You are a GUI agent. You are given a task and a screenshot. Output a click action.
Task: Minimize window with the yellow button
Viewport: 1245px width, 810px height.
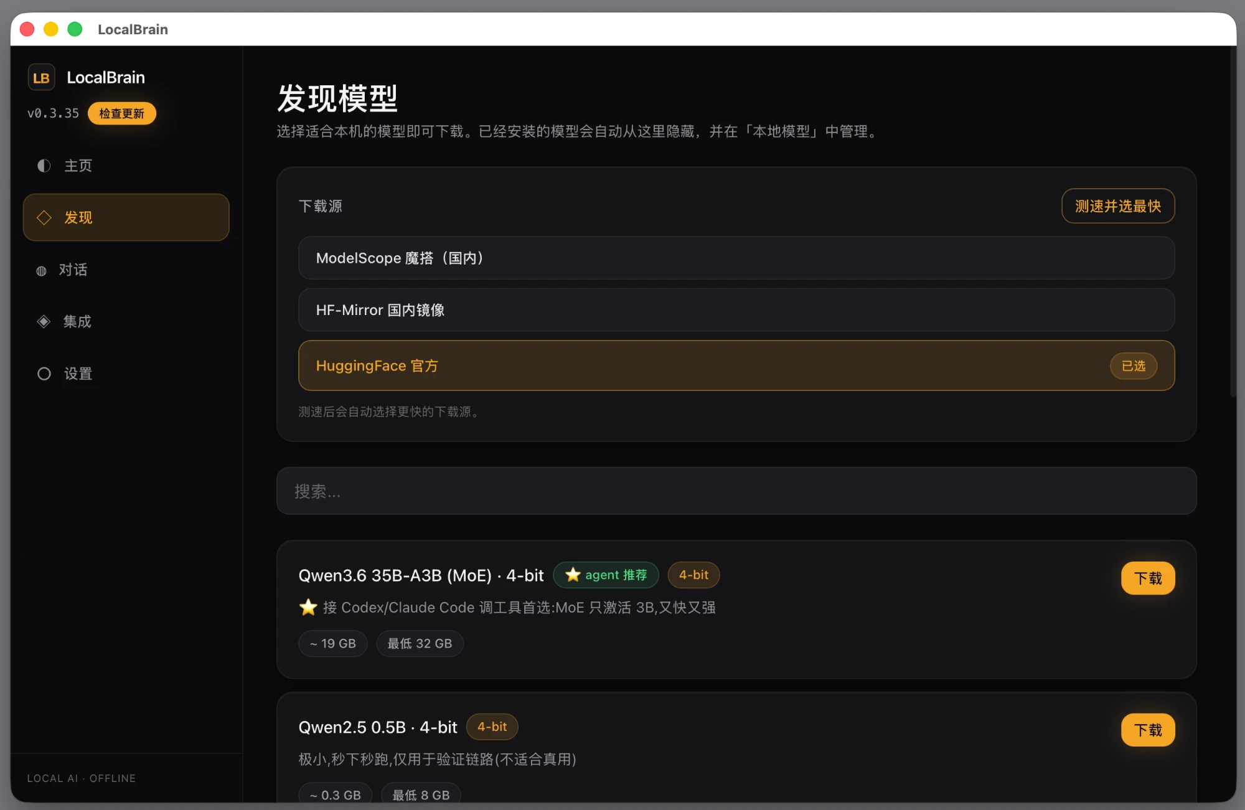pyautogui.click(x=51, y=29)
